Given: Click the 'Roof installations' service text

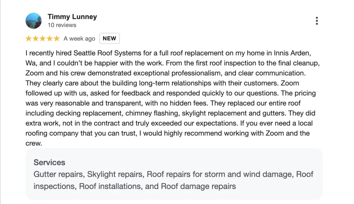Looking at the screenshot, I should tap(118, 186).
